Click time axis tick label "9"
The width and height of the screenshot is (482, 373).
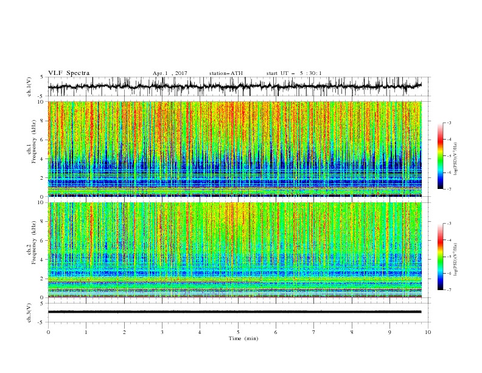[x=389, y=332]
